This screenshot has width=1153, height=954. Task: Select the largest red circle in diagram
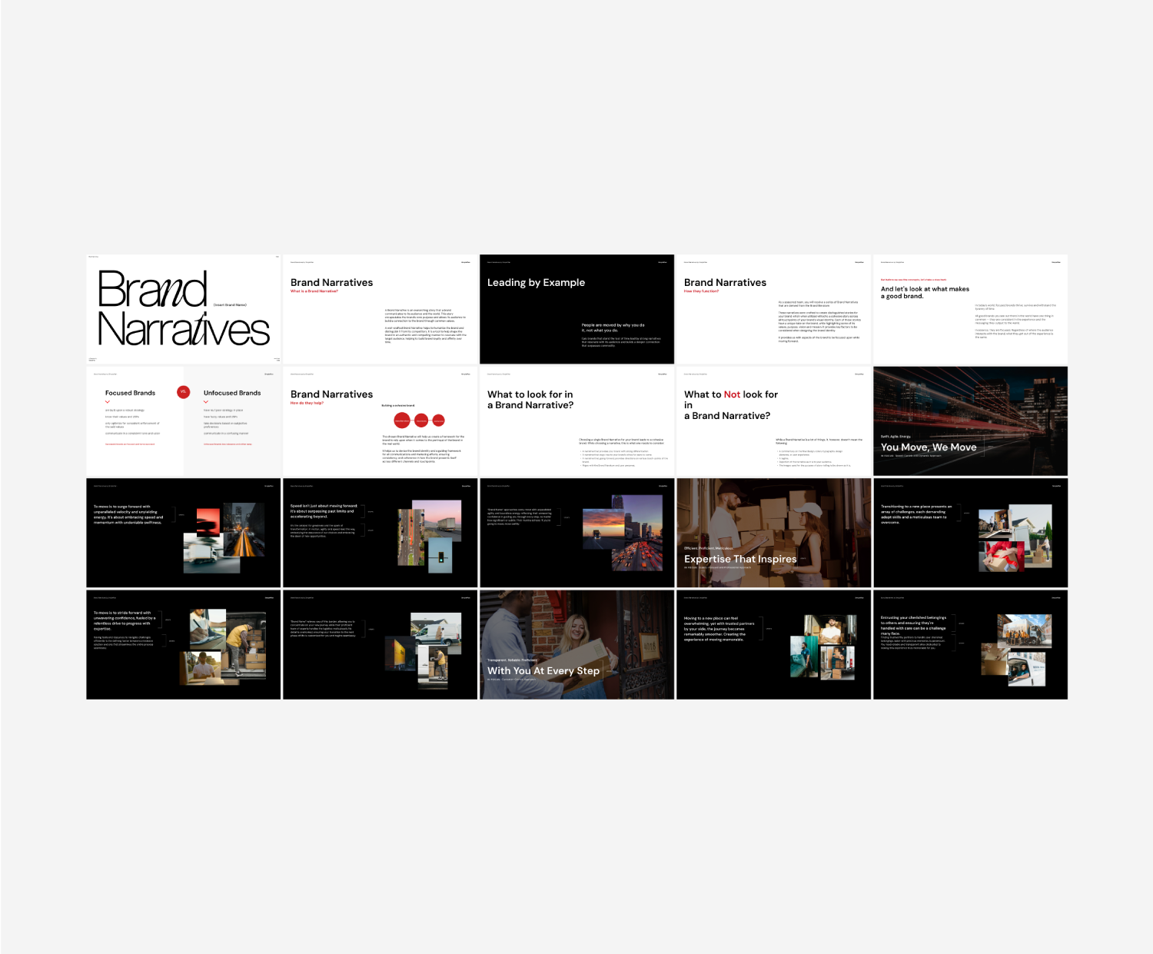click(402, 420)
